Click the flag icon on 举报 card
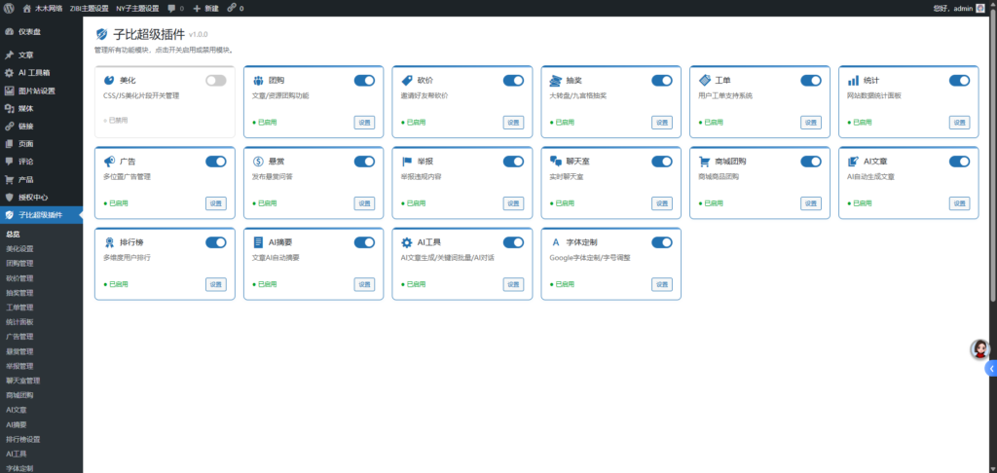Viewport: 997px width, 473px height. coord(407,162)
